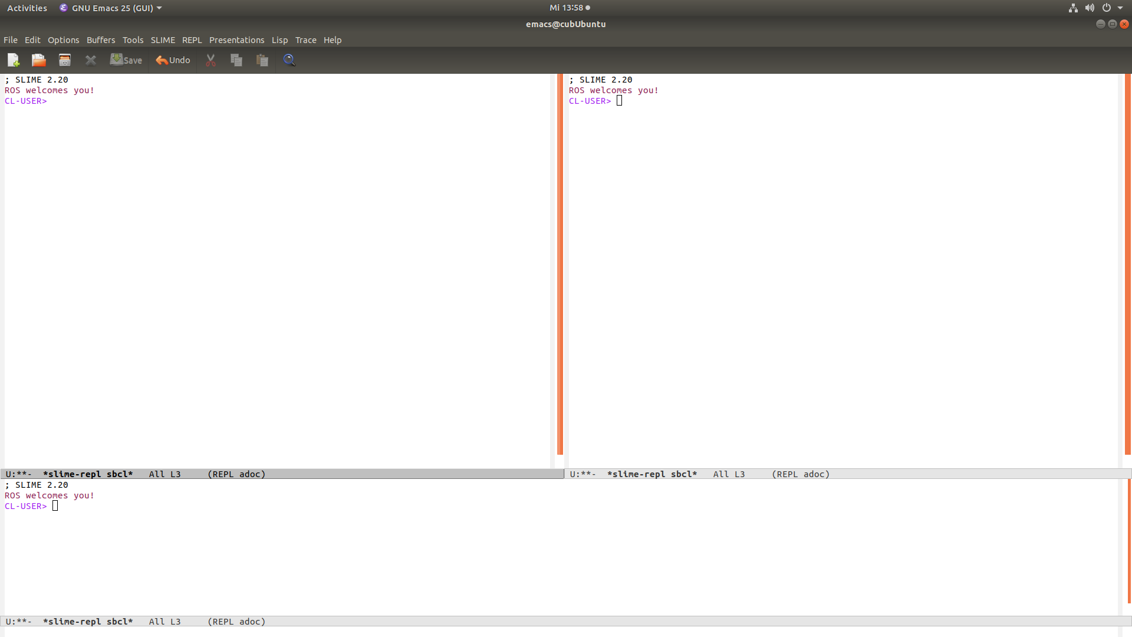
Task: Click the bottom window's slime-repl sbcl mode line
Action: (88, 622)
